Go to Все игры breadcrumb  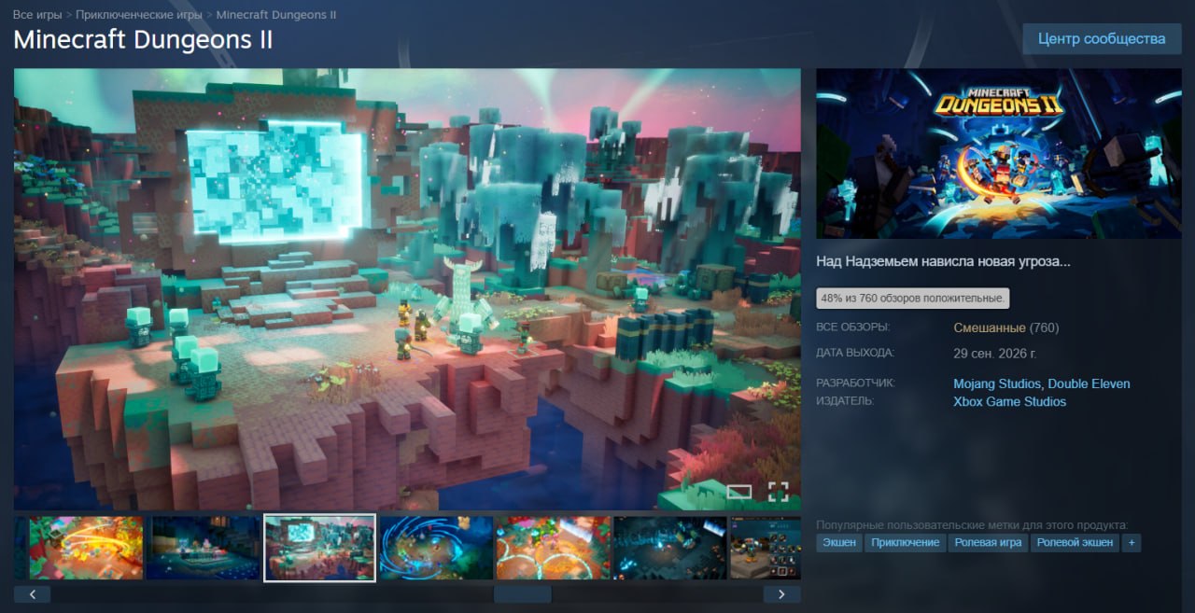coord(37,15)
